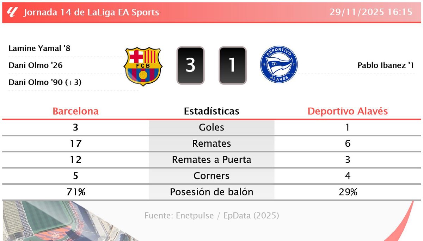Select Dani Olmo '90 (+3) goal entry

pos(45,82)
